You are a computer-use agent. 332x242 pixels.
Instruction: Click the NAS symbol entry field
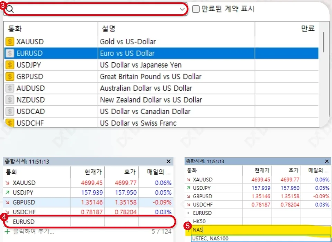[260, 230]
